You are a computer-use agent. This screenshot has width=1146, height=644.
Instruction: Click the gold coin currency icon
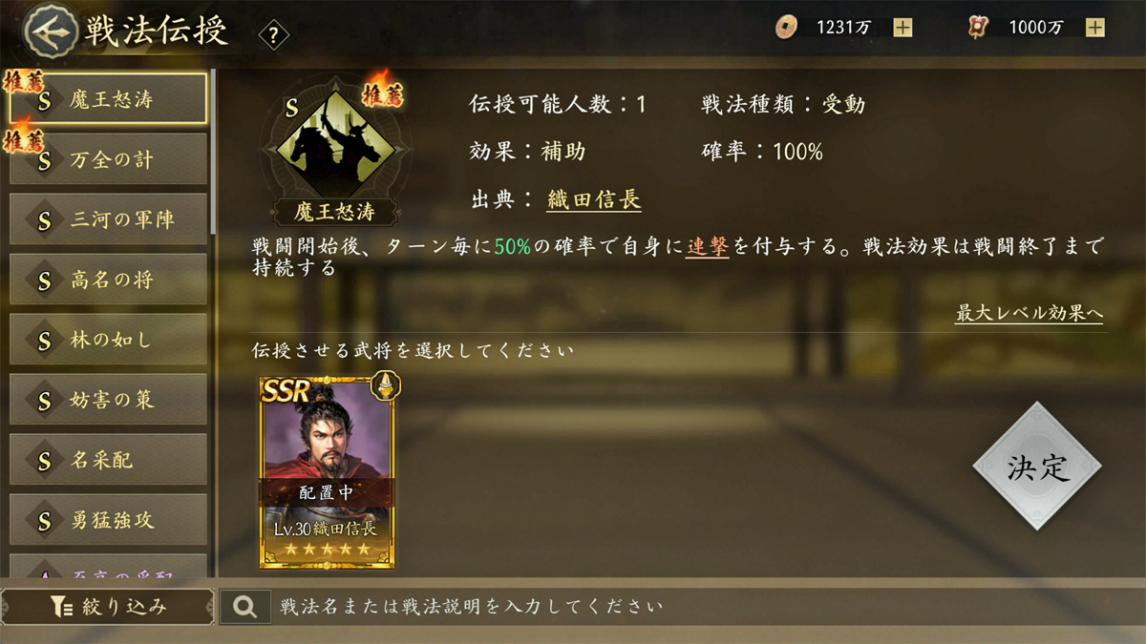(785, 28)
